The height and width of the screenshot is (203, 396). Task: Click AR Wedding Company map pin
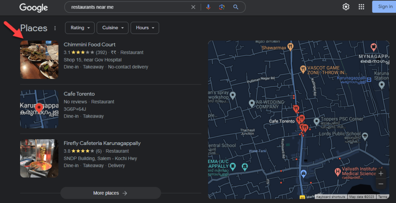point(251,103)
